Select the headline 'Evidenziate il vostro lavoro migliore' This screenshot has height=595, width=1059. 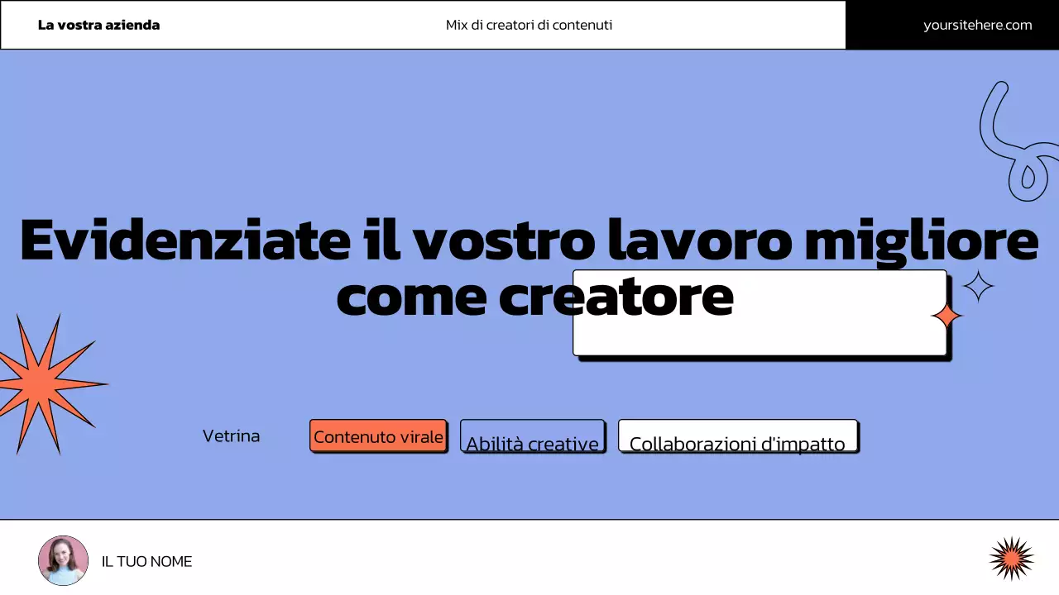pyautogui.click(x=529, y=240)
